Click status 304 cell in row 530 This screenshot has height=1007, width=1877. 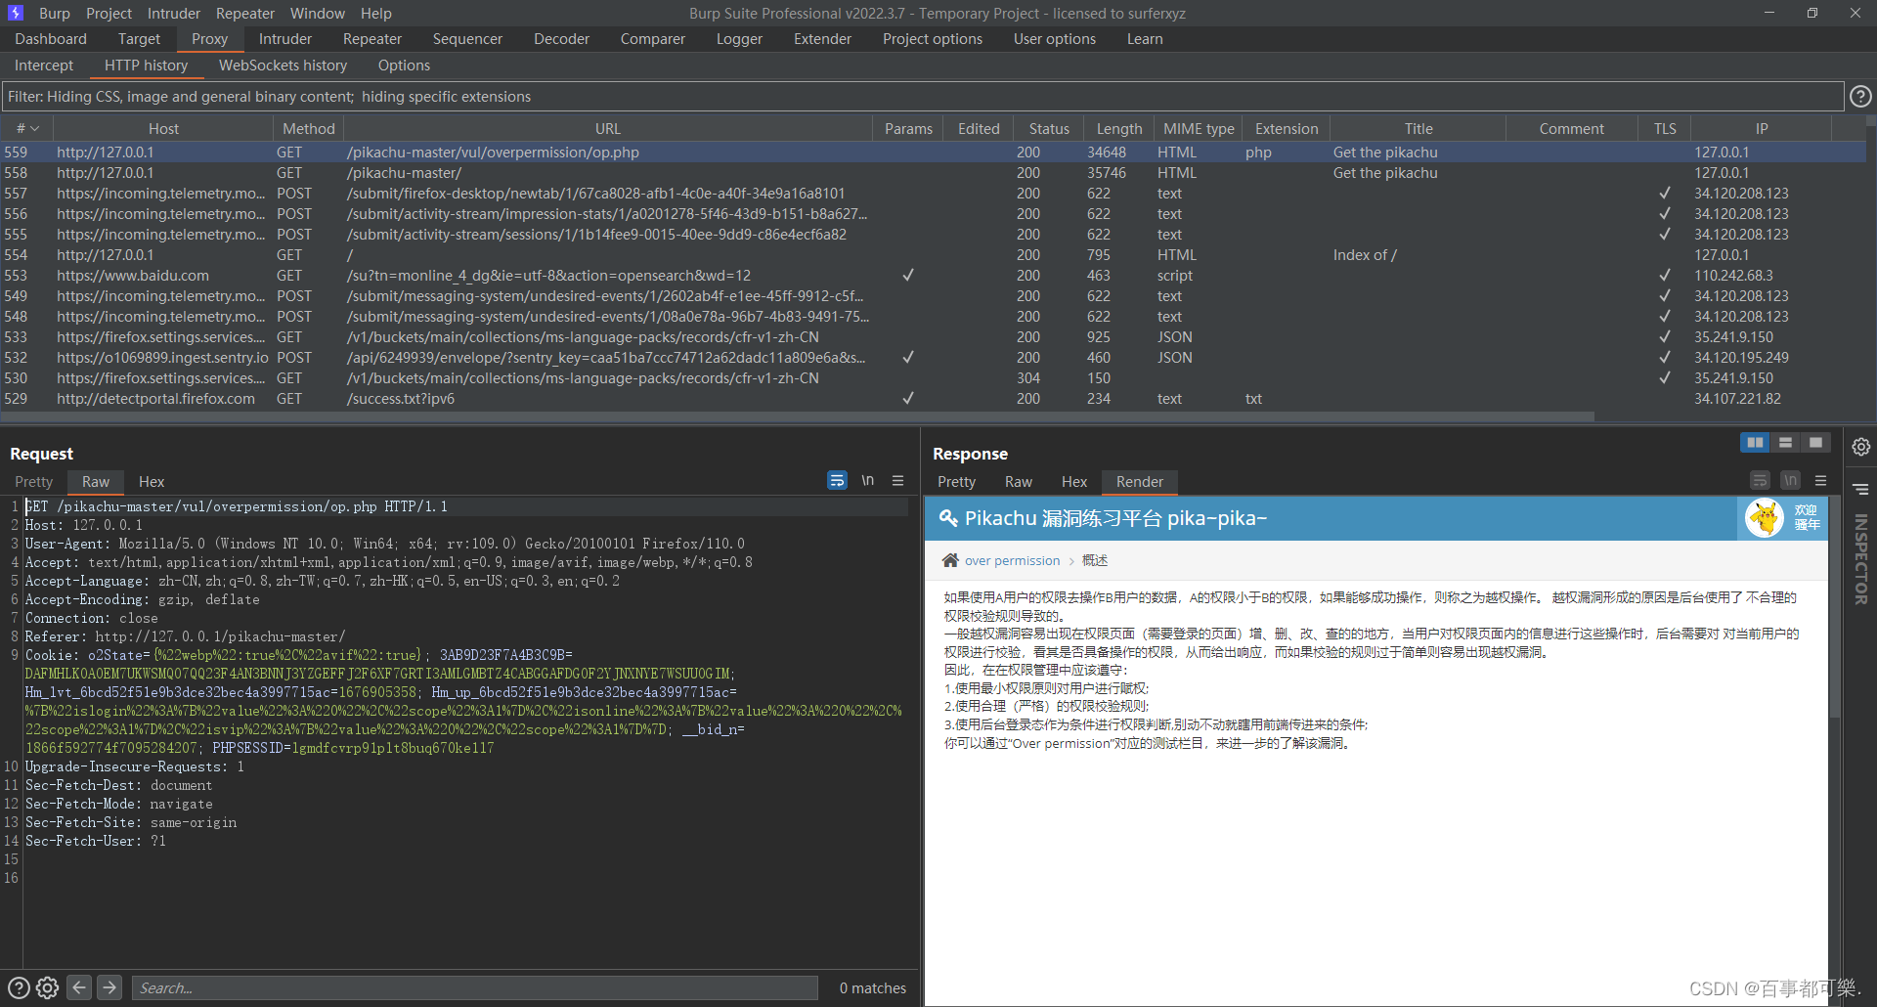1028,378
